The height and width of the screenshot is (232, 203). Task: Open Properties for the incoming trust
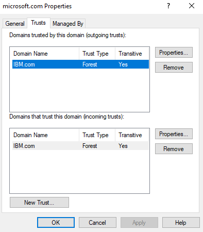point(174,134)
